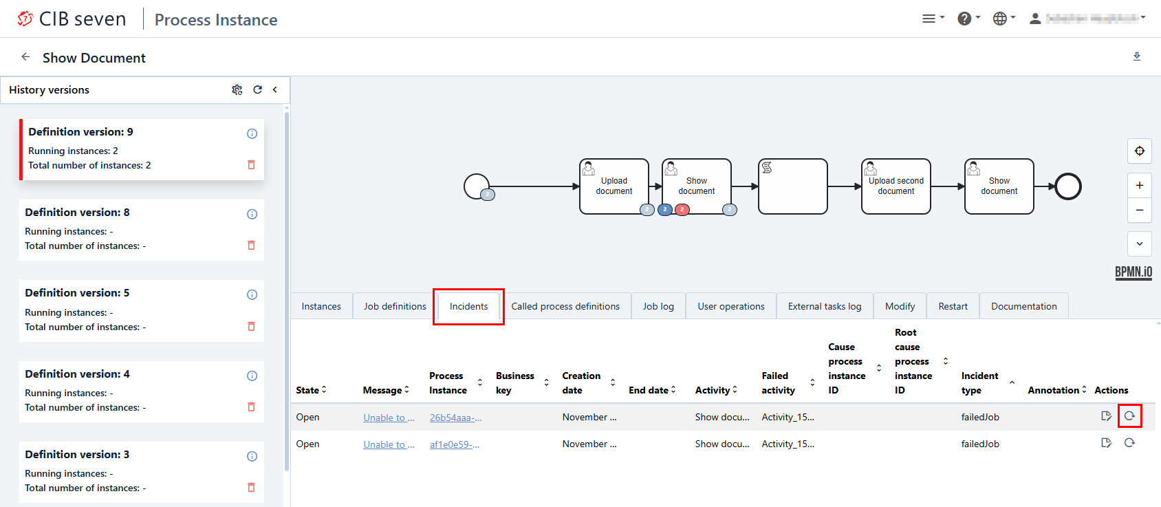Expand the language globe dropdown
The height and width of the screenshot is (507, 1161).
[1003, 19]
